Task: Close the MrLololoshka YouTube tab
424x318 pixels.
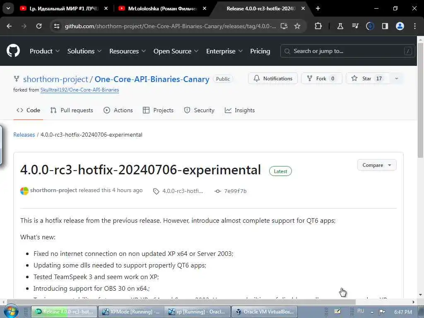Action: pos(205,8)
